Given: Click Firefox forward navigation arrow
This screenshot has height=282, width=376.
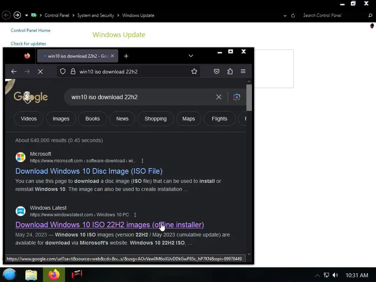Looking at the screenshot, I should click(x=27, y=72).
